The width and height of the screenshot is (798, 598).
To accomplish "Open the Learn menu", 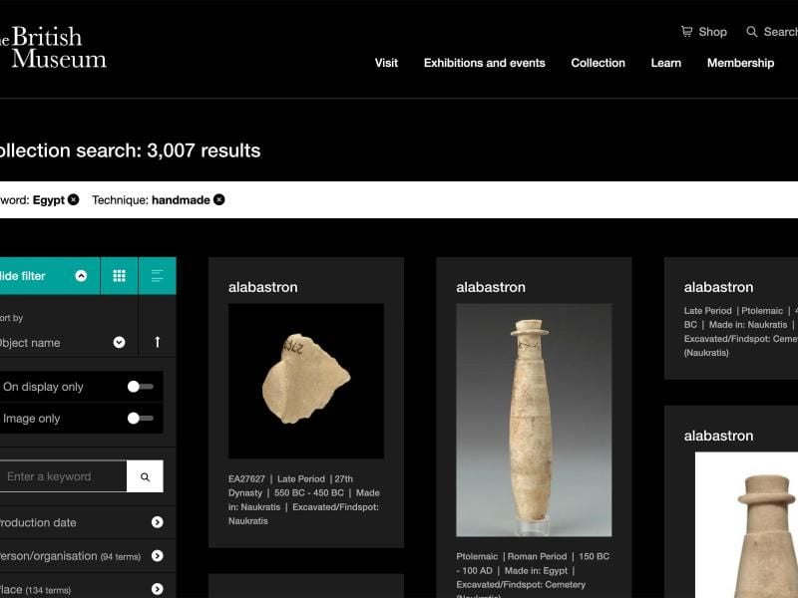I will [665, 63].
